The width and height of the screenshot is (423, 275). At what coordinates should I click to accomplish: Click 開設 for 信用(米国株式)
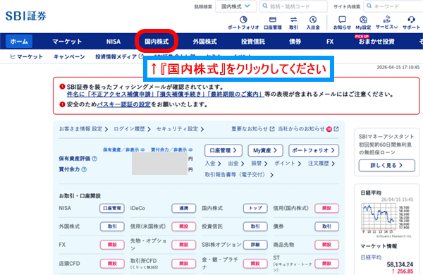point(184,226)
